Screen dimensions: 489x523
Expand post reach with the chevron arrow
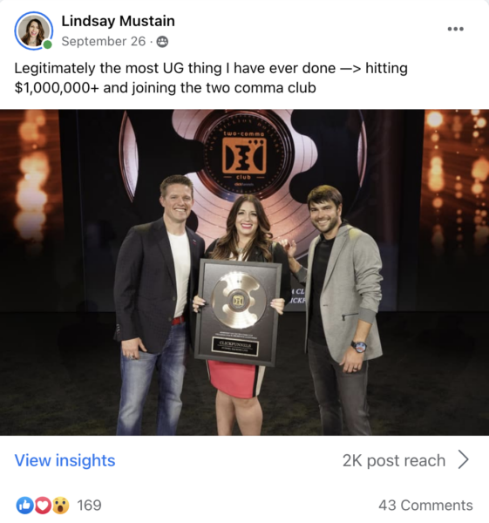464,459
